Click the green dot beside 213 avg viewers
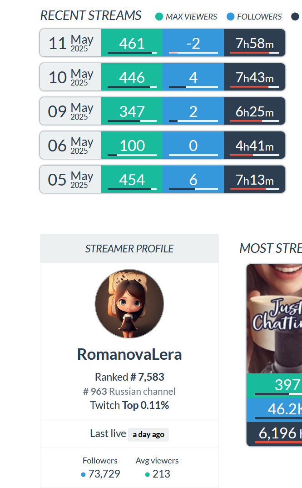This screenshot has height=488, width=302. click(x=148, y=475)
